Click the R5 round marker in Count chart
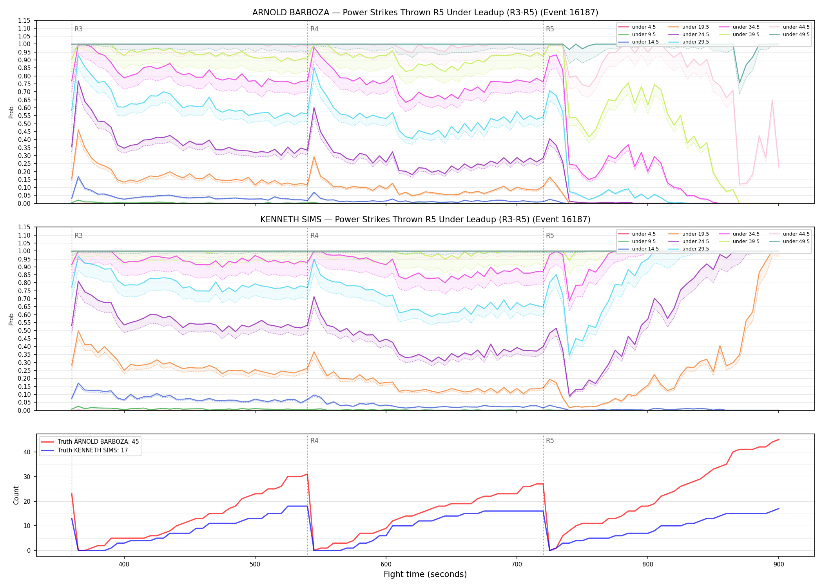The width and height of the screenshot is (823, 588). pyautogui.click(x=550, y=441)
